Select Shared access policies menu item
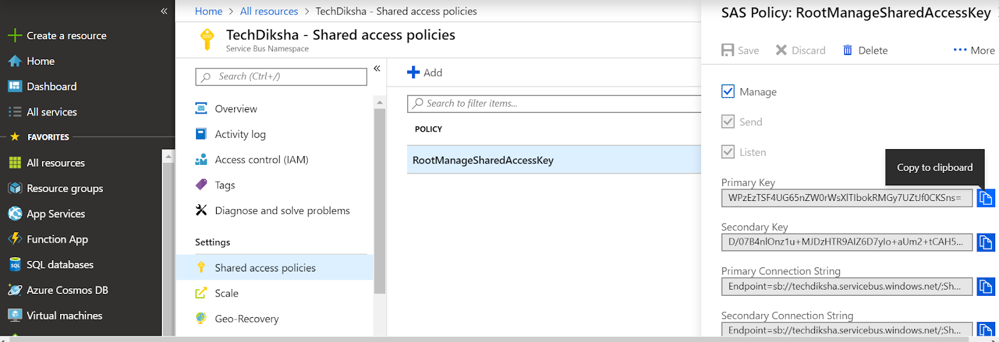This screenshot has height=342, width=999. [x=275, y=268]
